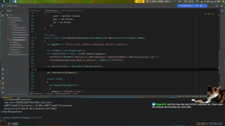Viewport: 225px width, 126px height.
Task: Open editor tab options menu
Action: [217, 10]
